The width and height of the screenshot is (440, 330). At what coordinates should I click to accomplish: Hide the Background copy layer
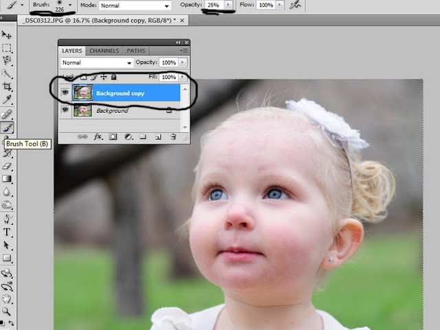click(65, 92)
